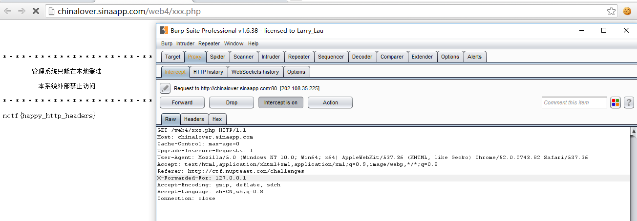Open the Intruder menu in menu bar
The height and width of the screenshot is (221, 637).
pyautogui.click(x=185, y=43)
